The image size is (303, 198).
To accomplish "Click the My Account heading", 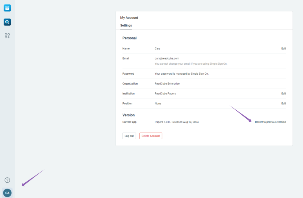I will tap(129, 18).
